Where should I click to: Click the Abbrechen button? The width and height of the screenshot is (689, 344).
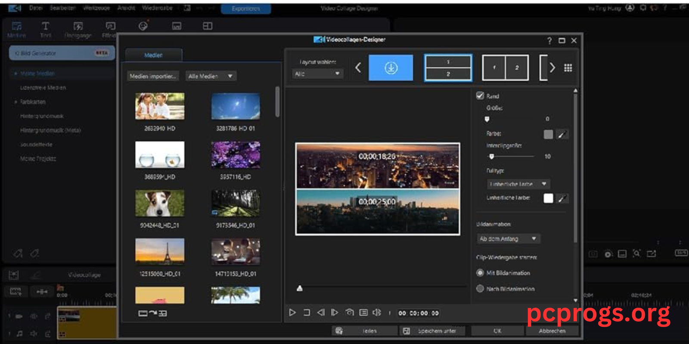pos(552,331)
